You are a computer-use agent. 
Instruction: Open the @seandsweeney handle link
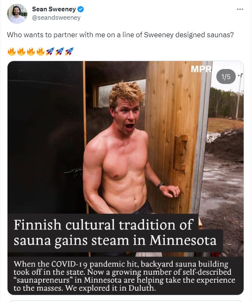56,18
